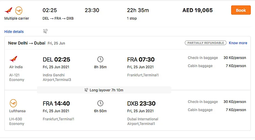This screenshot has width=255, height=140.
Task: Click the LH-630 flight number
Action: (x=16, y=119)
